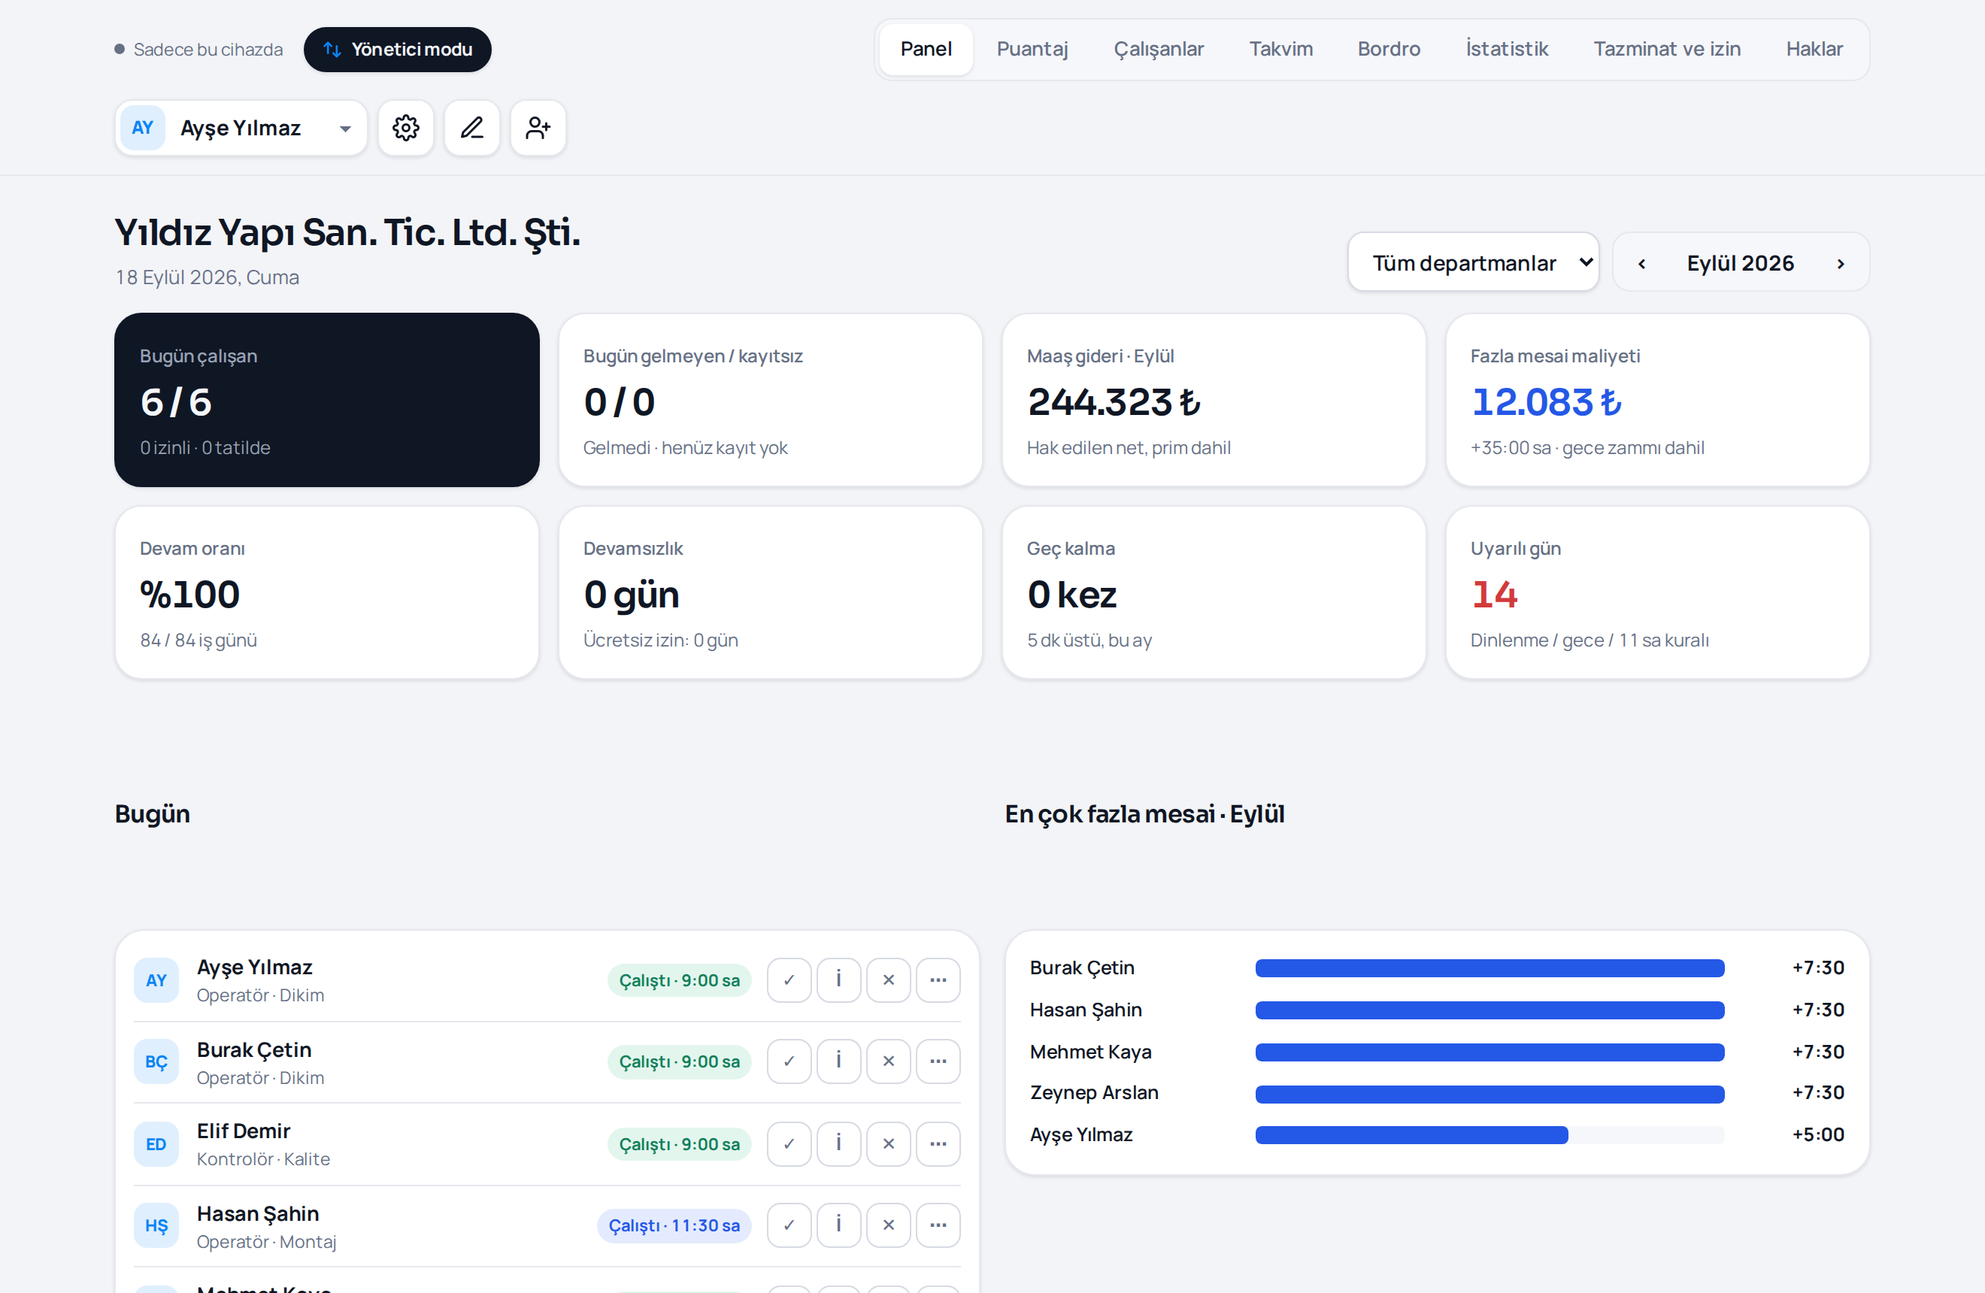Click the İ button for Ayşe Yılmaz
The height and width of the screenshot is (1293, 1985).
(838, 980)
